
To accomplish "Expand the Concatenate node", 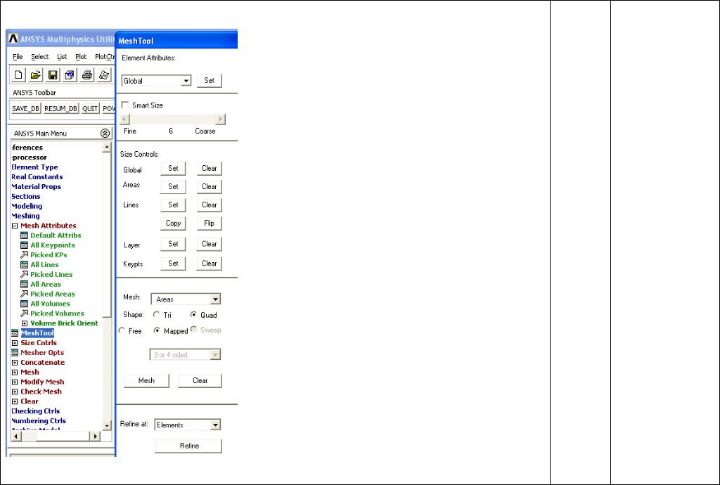I will click(x=15, y=363).
